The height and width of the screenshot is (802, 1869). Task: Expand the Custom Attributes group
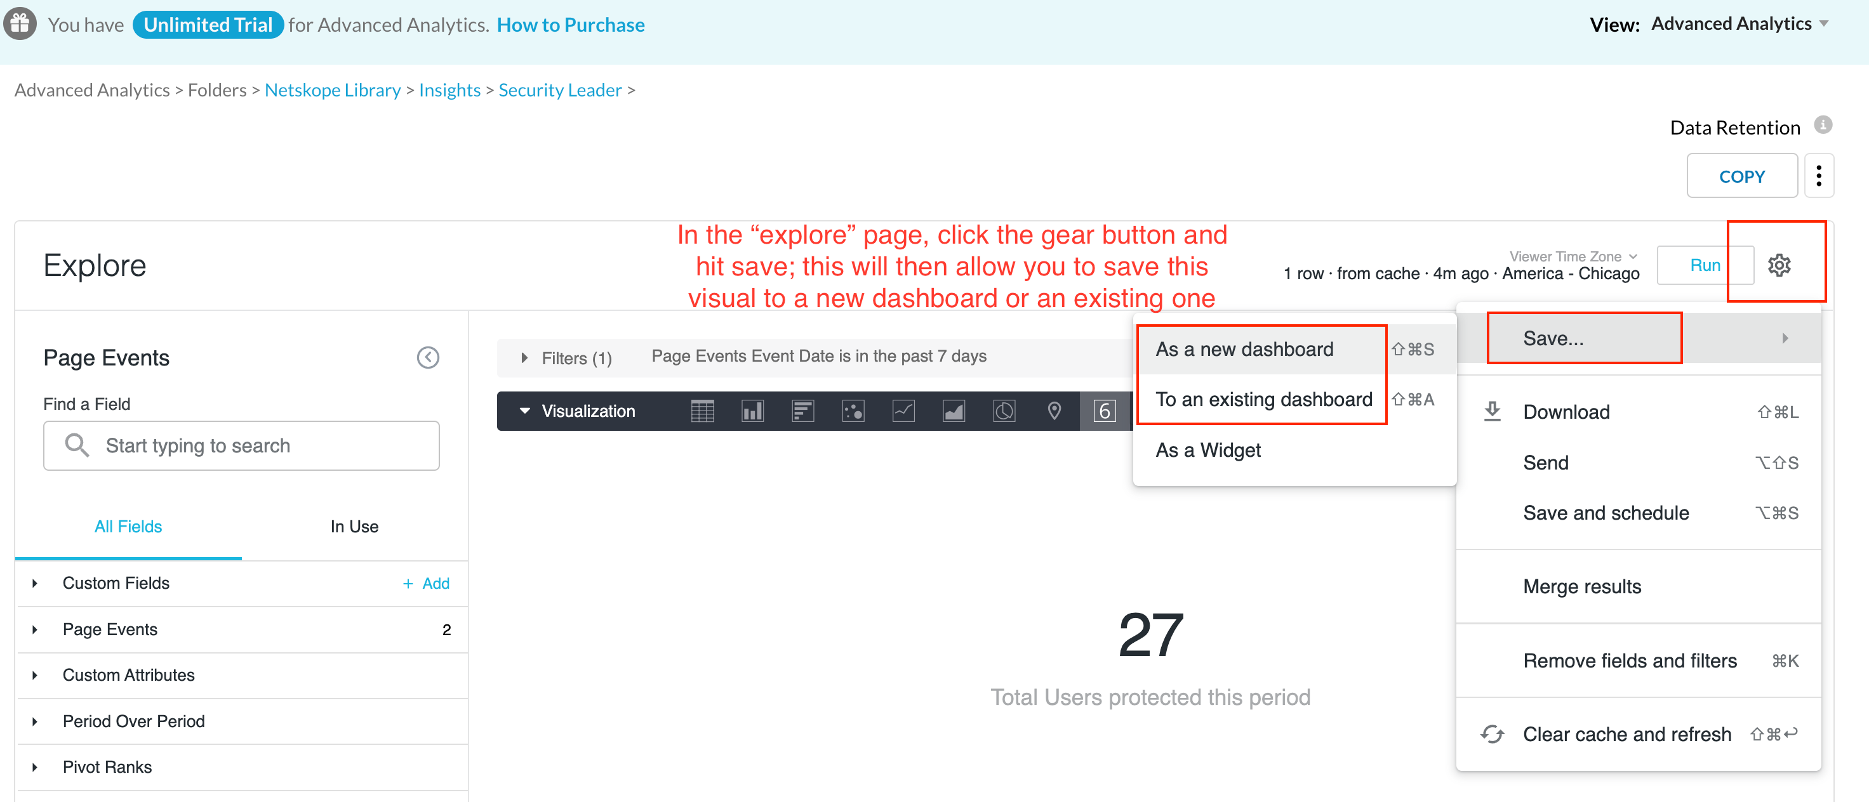tap(34, 675)
